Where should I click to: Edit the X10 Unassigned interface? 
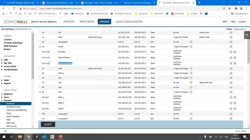tap(231, 114)
